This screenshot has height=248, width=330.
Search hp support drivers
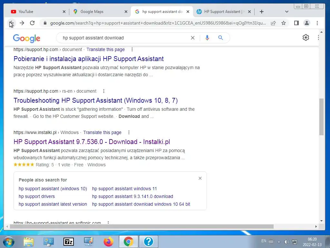click(x=37, y=197)
